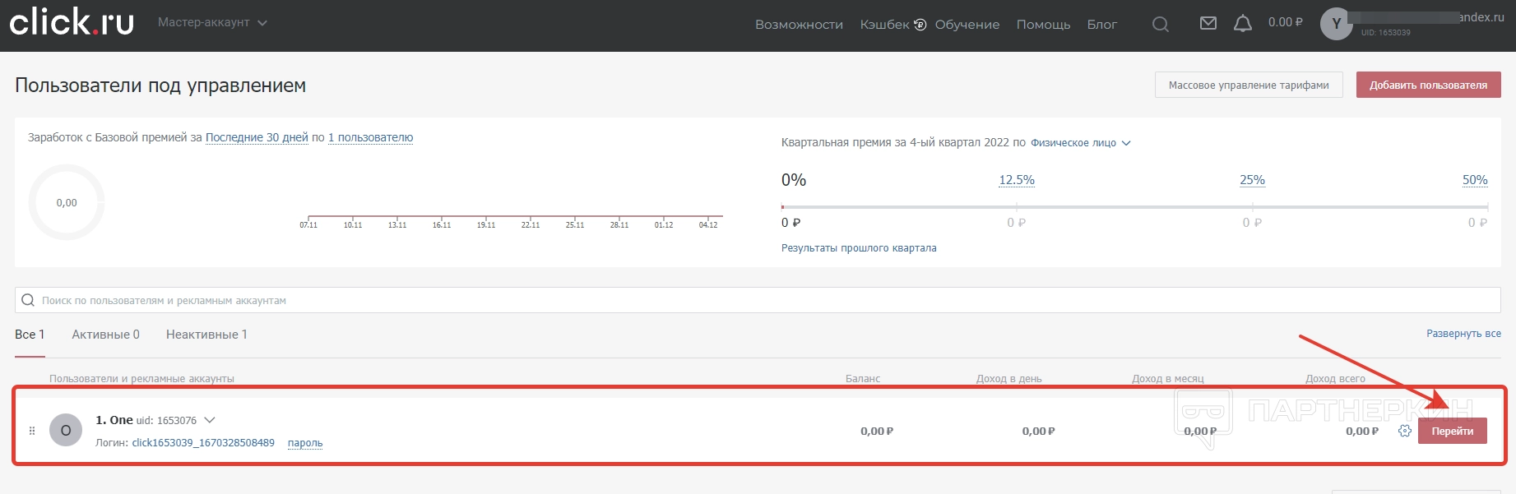The image size is (1516, 494).
Task: Open the Результаты прошлого квартала link
Action: coord(858,248)
